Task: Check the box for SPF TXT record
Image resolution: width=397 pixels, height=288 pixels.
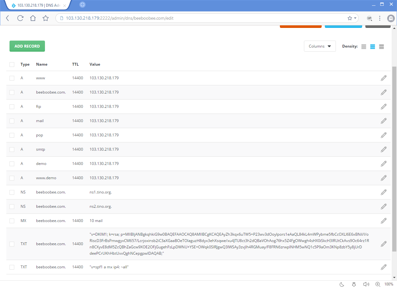Action: pos(12,267)
